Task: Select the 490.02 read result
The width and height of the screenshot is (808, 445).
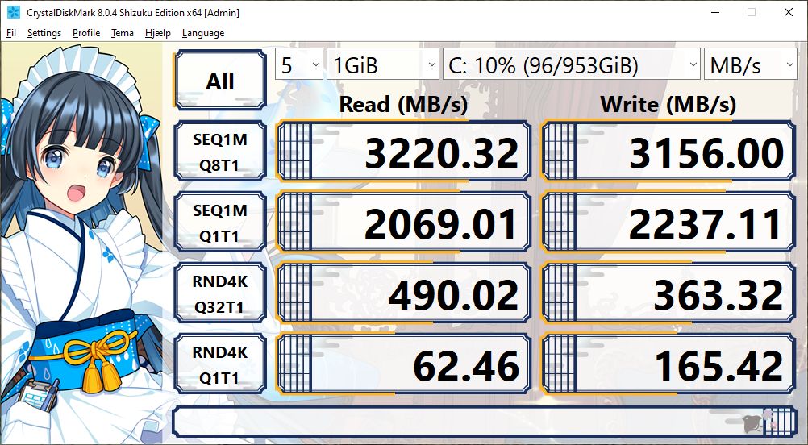Action: [x=403, y=294]
